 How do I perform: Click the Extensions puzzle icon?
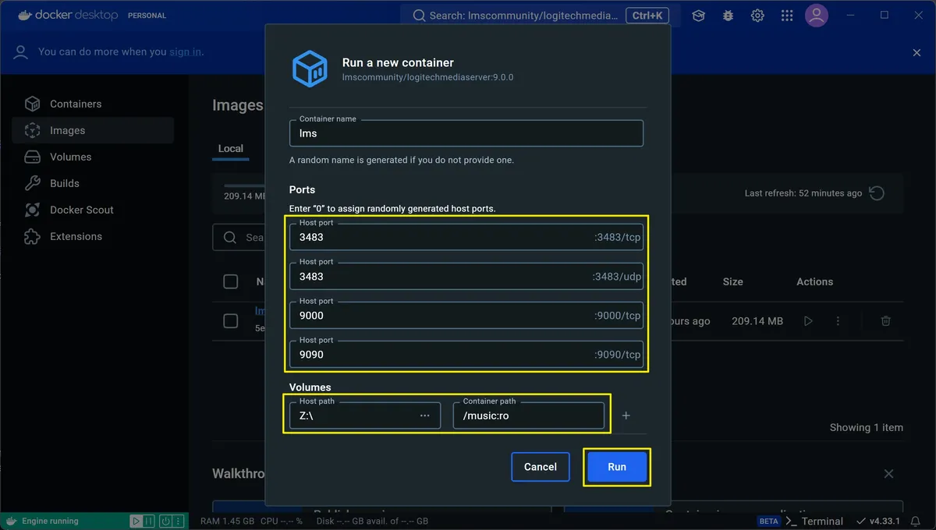point(32,236)
